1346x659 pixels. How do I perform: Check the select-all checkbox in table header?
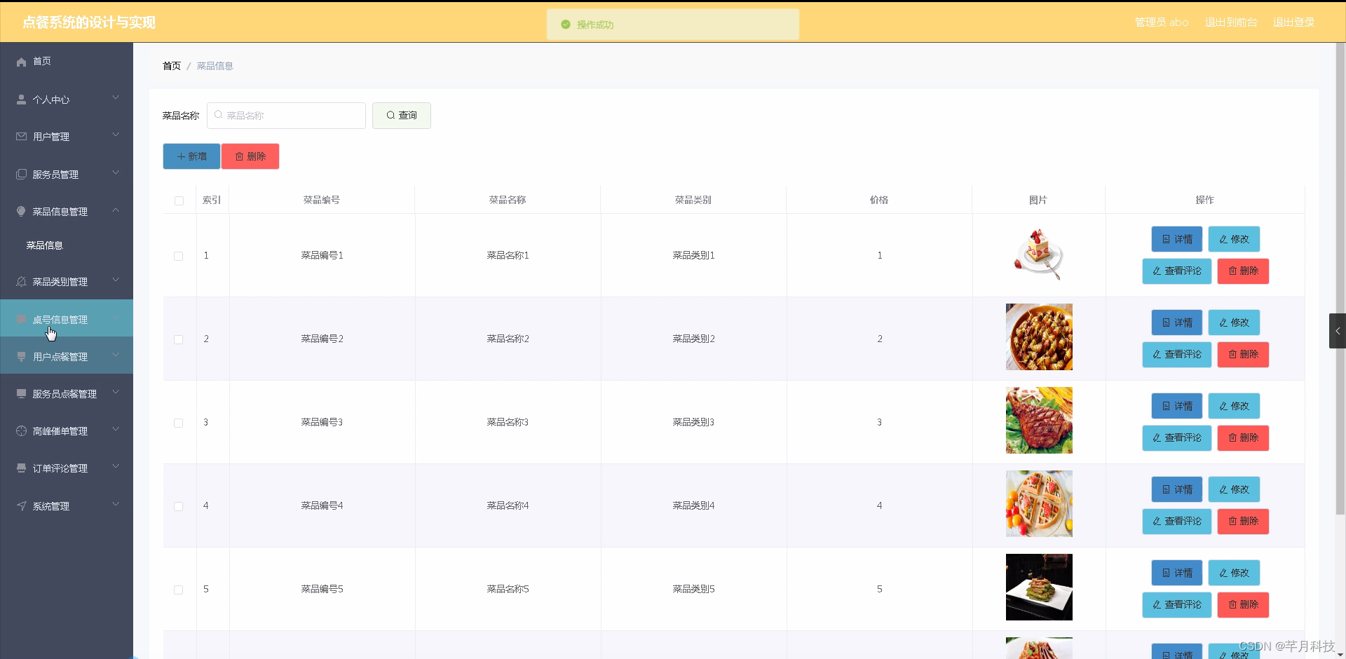pos(178,201)
